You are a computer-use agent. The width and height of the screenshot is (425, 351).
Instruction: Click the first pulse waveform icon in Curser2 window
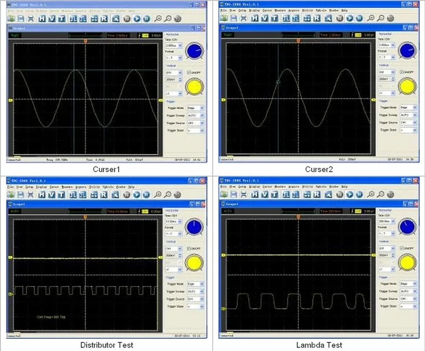pos(286,18)
